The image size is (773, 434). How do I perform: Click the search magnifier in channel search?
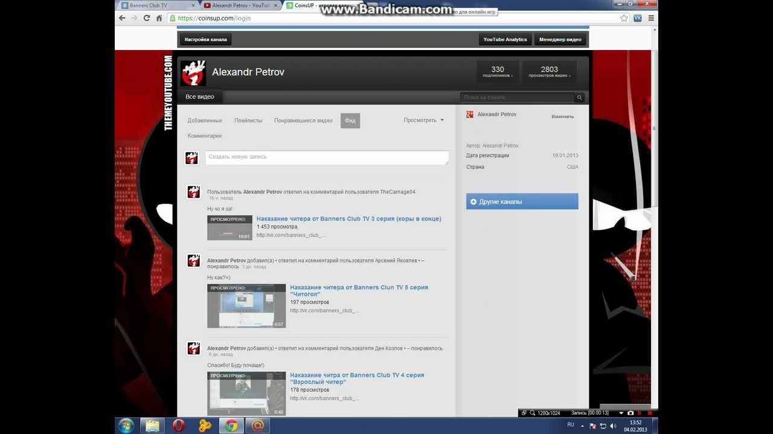tap(580, 98)
